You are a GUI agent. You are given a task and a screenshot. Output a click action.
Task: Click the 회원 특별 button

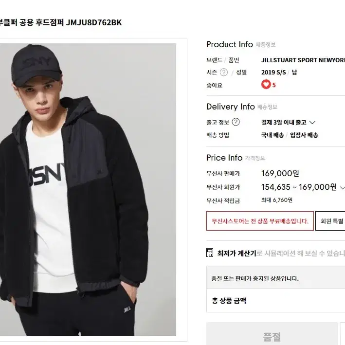click(x=330, y=221)
